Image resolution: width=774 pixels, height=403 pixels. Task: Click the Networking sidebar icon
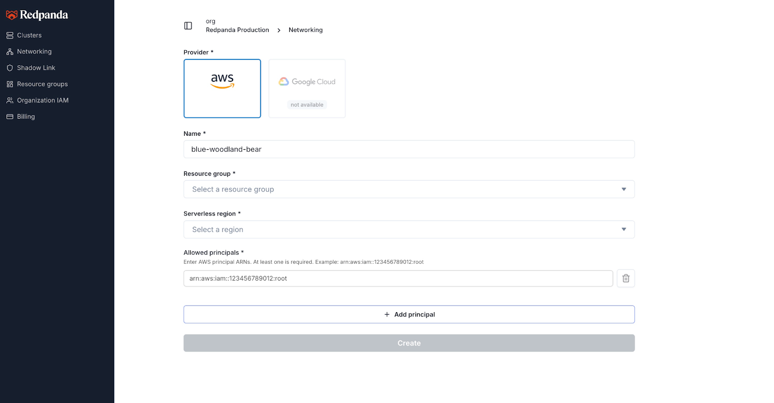click(x=10, y=52)
